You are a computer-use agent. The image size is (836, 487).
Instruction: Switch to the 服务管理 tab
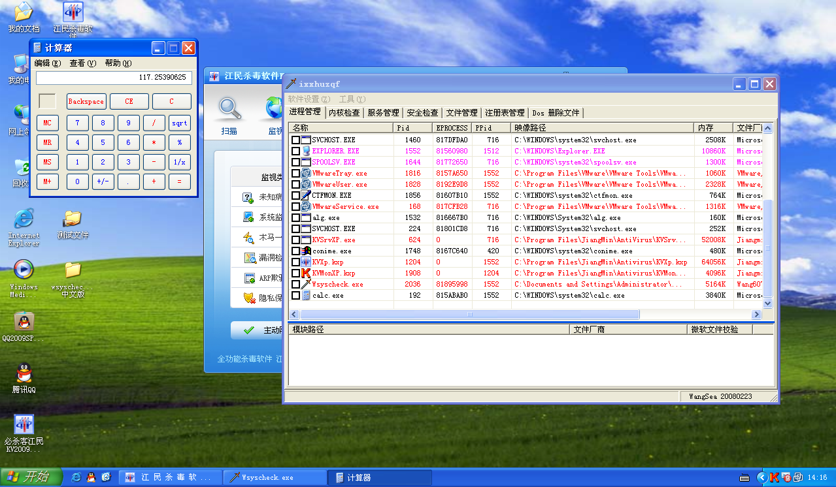point(383,113)
